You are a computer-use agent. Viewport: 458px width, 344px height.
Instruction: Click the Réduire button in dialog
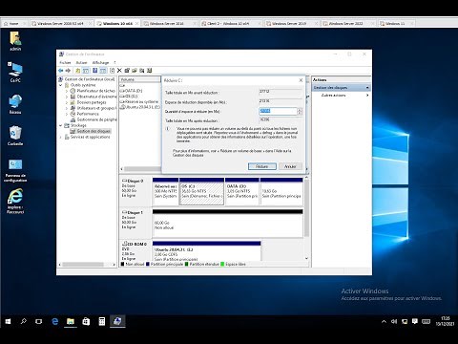262,166
